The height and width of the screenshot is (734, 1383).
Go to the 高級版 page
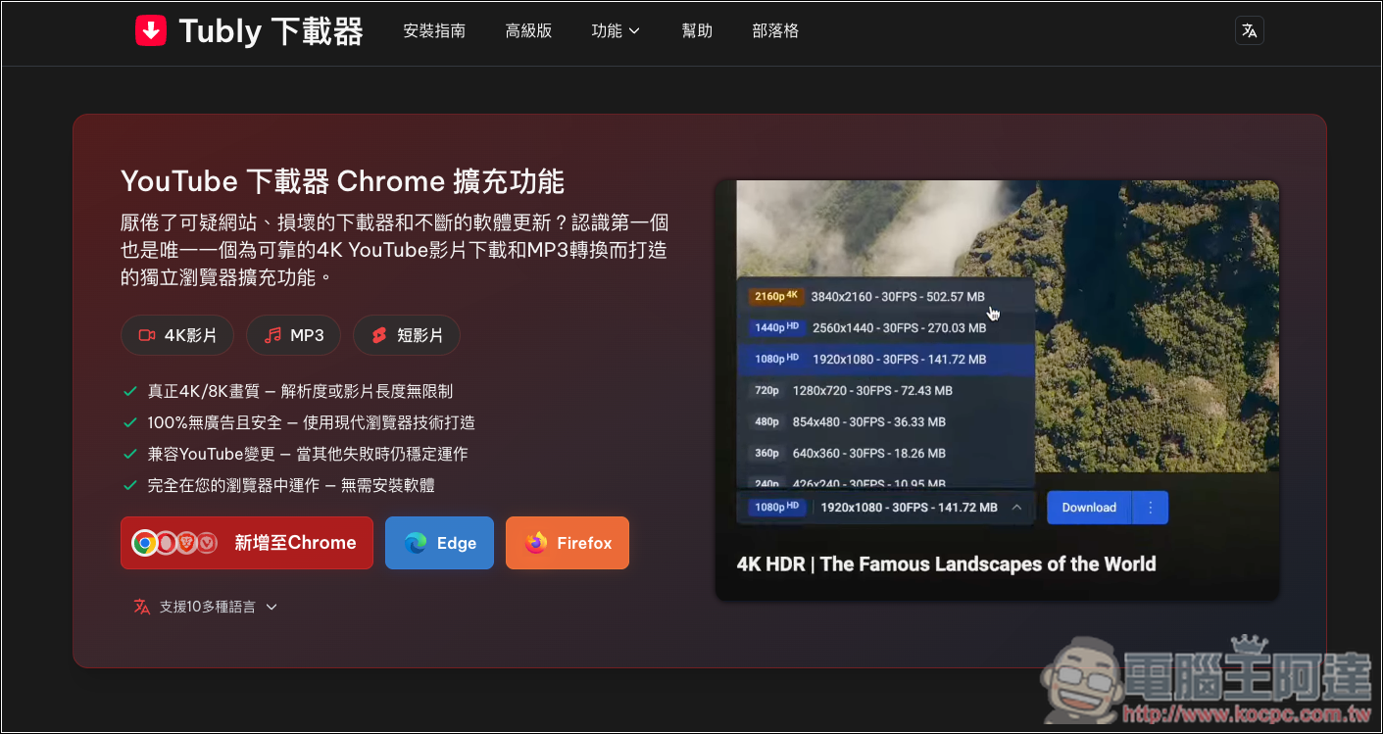[529, 30]
